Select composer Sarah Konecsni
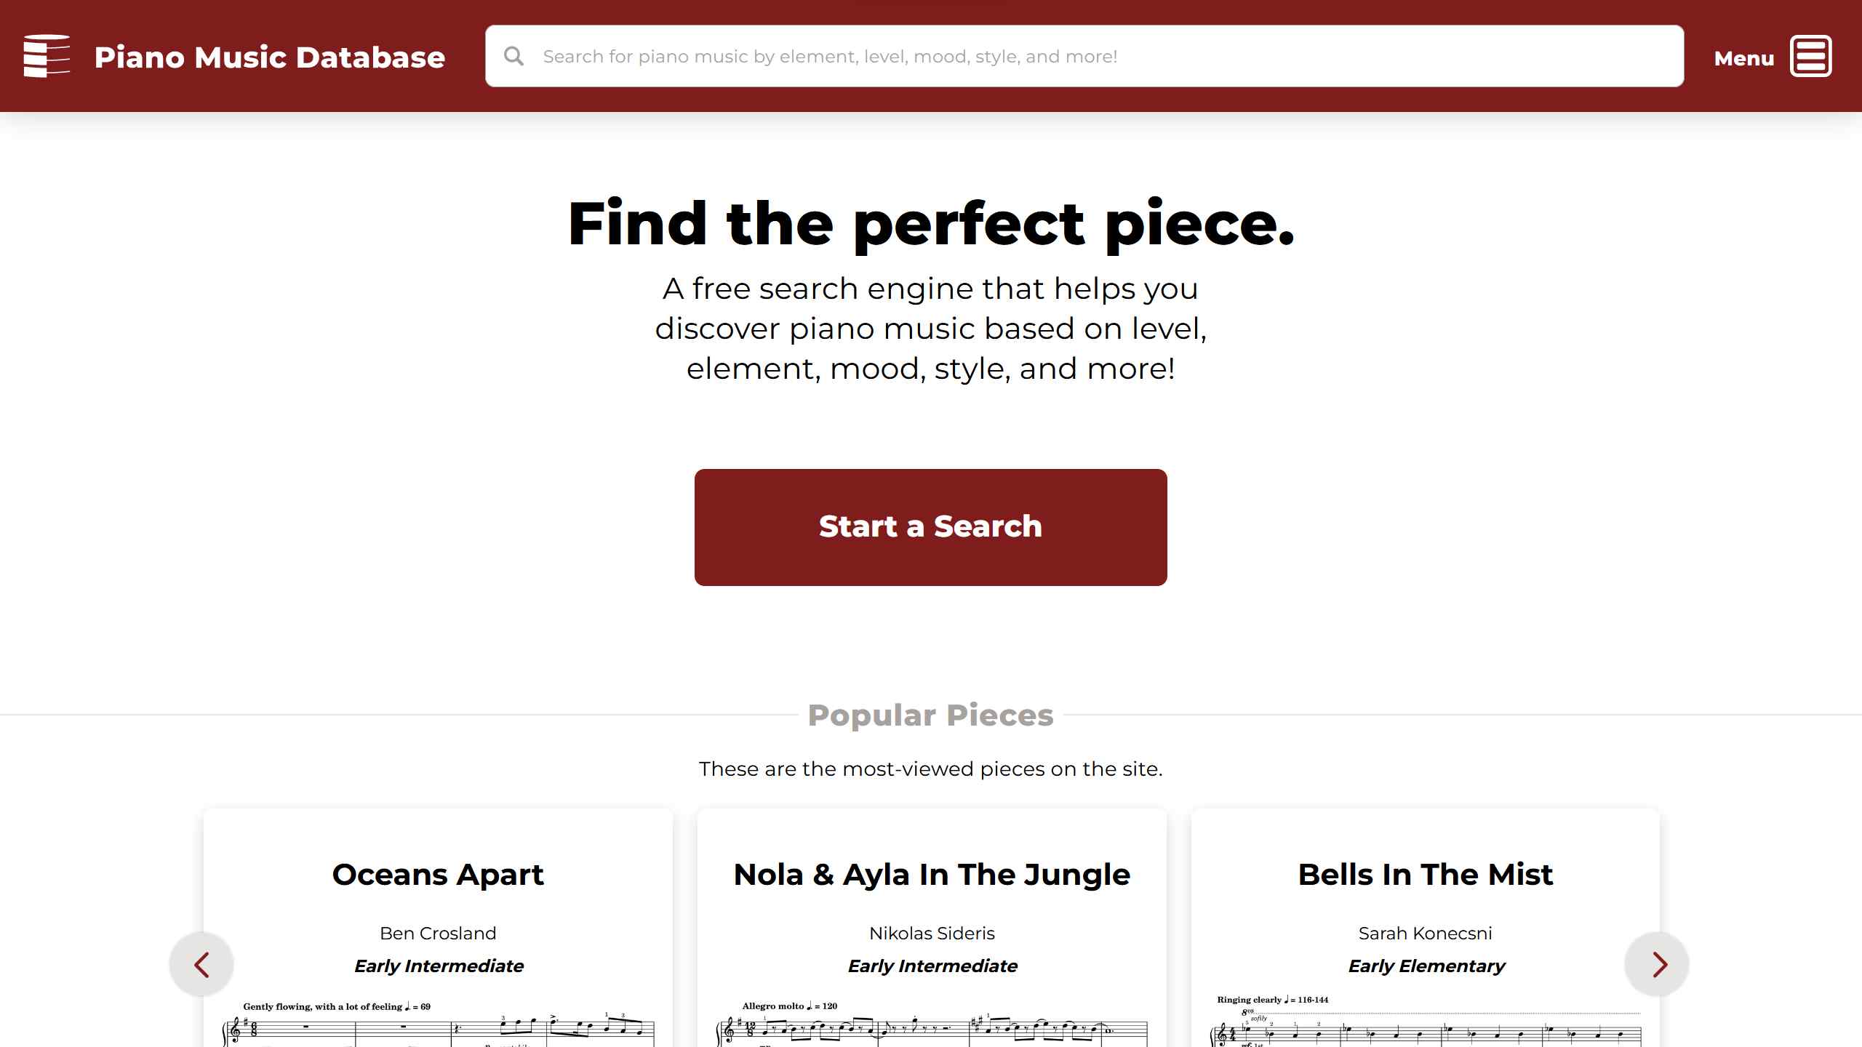This screenshot has height=1047, width=1862. (x=1425, y=934)
